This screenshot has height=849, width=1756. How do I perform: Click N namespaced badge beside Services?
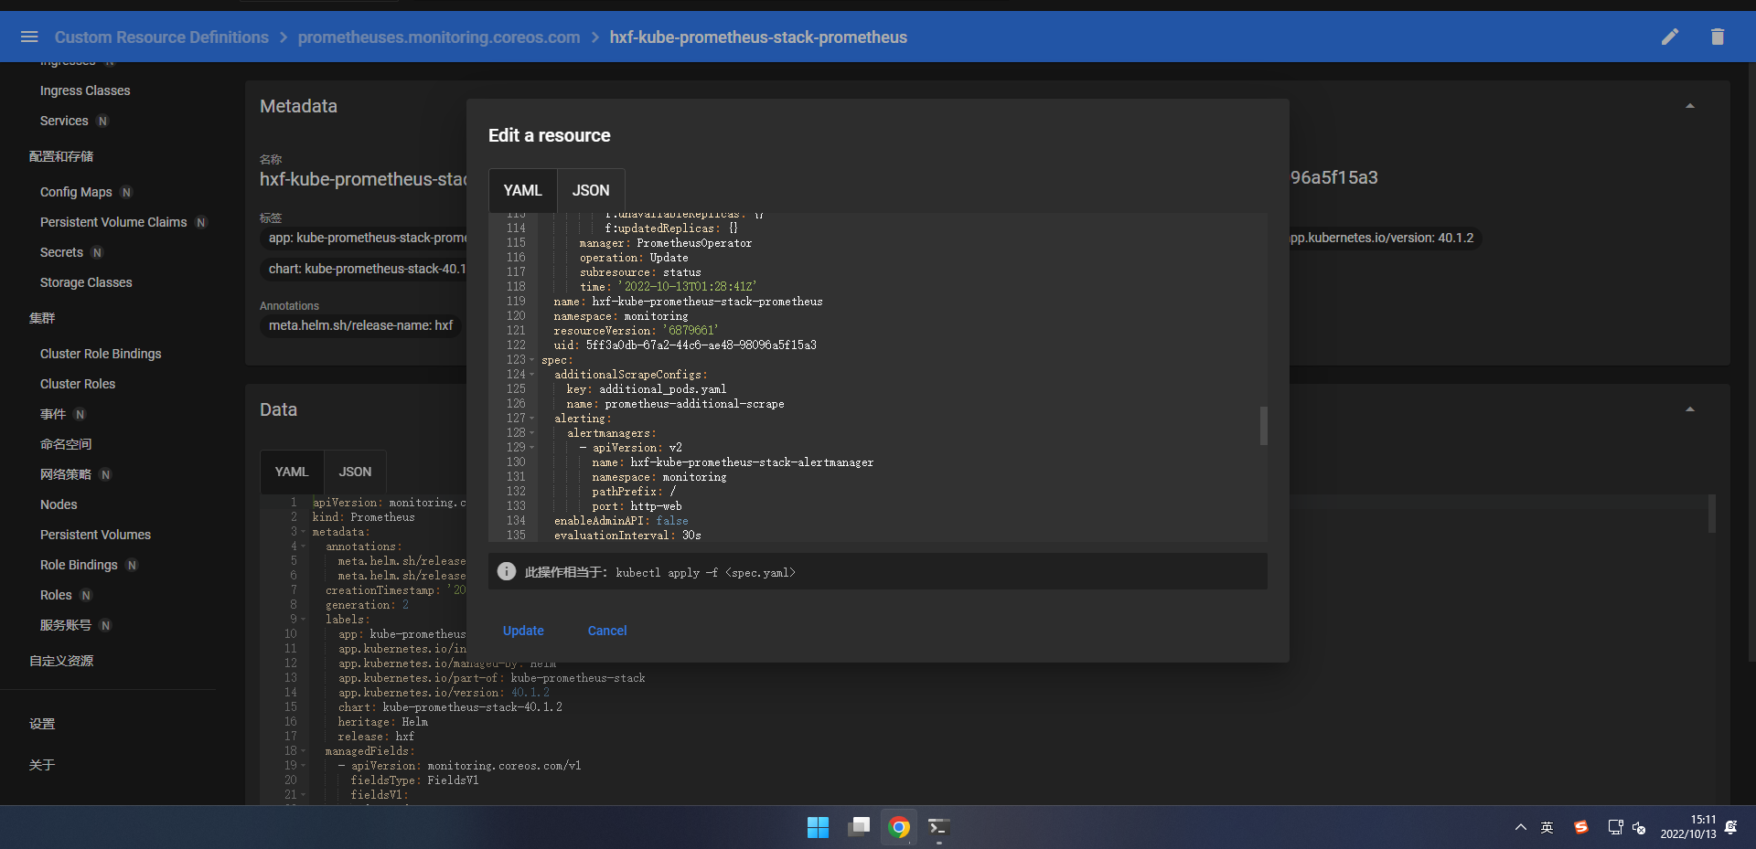(x=102, y=121)
